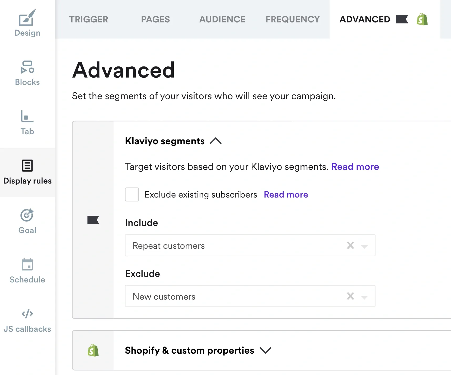This screenshot has height=375, width=451.
Task: Open the Goal sidebar section
Action: (27, 221)
